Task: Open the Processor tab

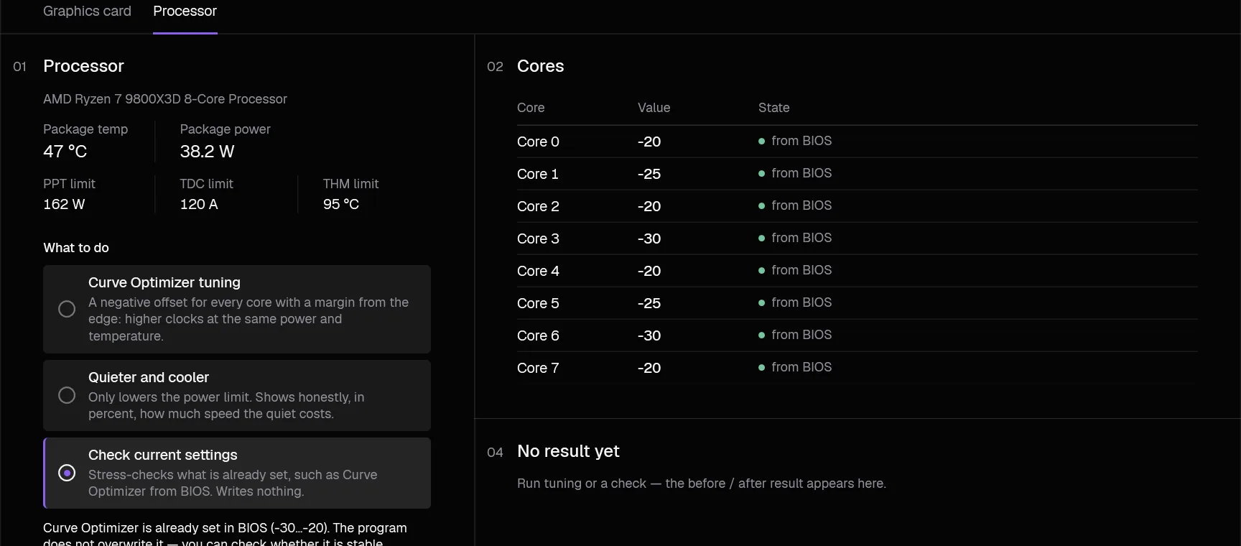Action: (x=185, y=11)
